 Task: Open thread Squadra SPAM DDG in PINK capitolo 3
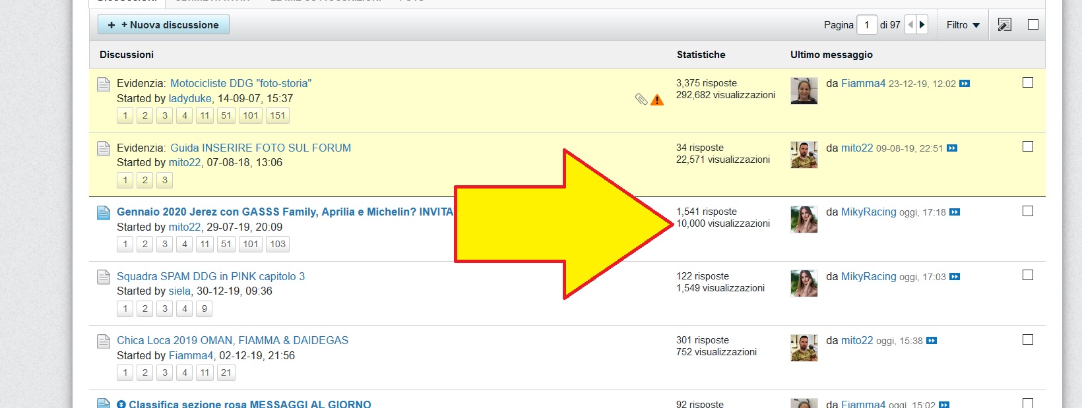click(210, 276)
